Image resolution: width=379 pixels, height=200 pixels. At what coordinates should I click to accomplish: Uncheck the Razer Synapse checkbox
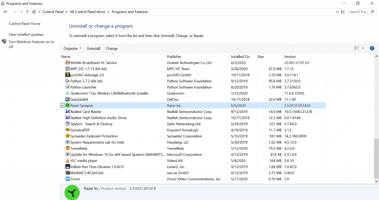click(x=63, y=106)
